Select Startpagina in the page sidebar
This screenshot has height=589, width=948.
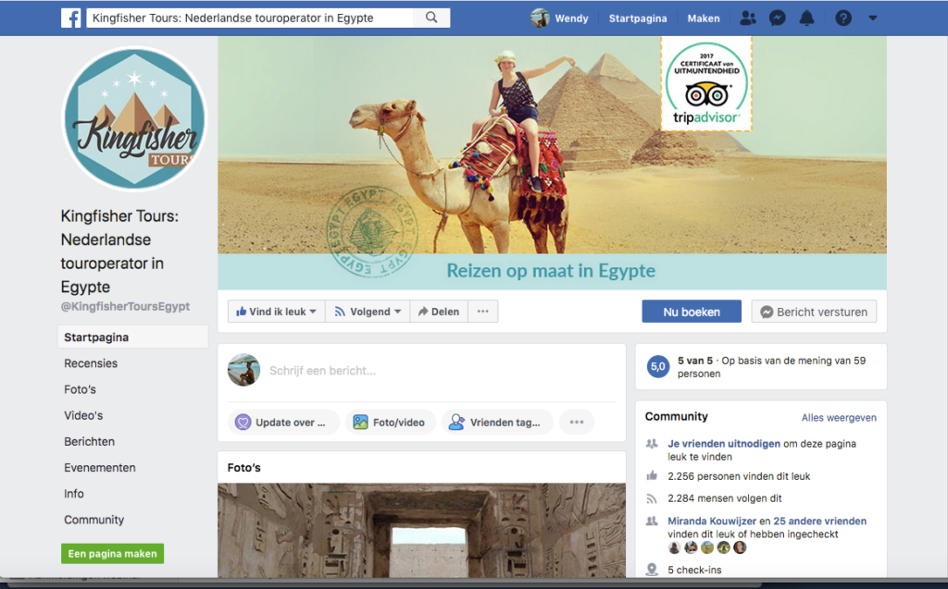133,337
